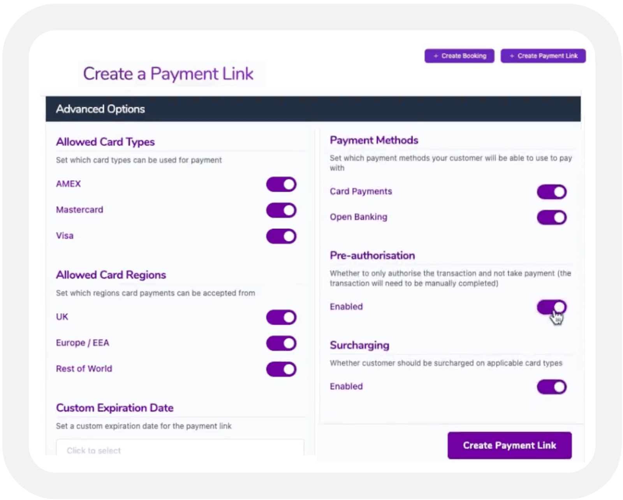This screenshot has height=500, width=623.
Task: Disable UK card region
Action: tap(281, 317)
